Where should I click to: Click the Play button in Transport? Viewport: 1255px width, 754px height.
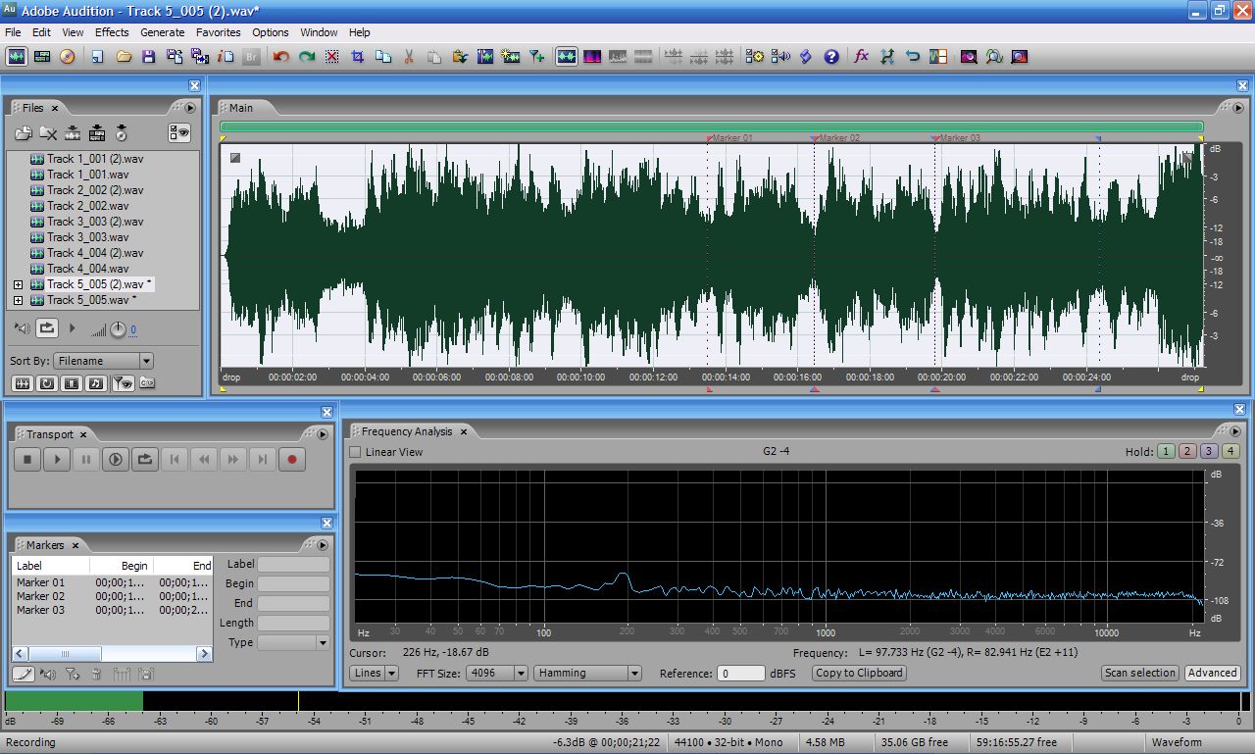(57, 459)
